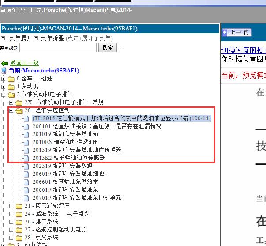This screenshot has width=266, height=246.
Task: Expand the 24 燃油系统 电子点火 node
Action: click(11, 214)
